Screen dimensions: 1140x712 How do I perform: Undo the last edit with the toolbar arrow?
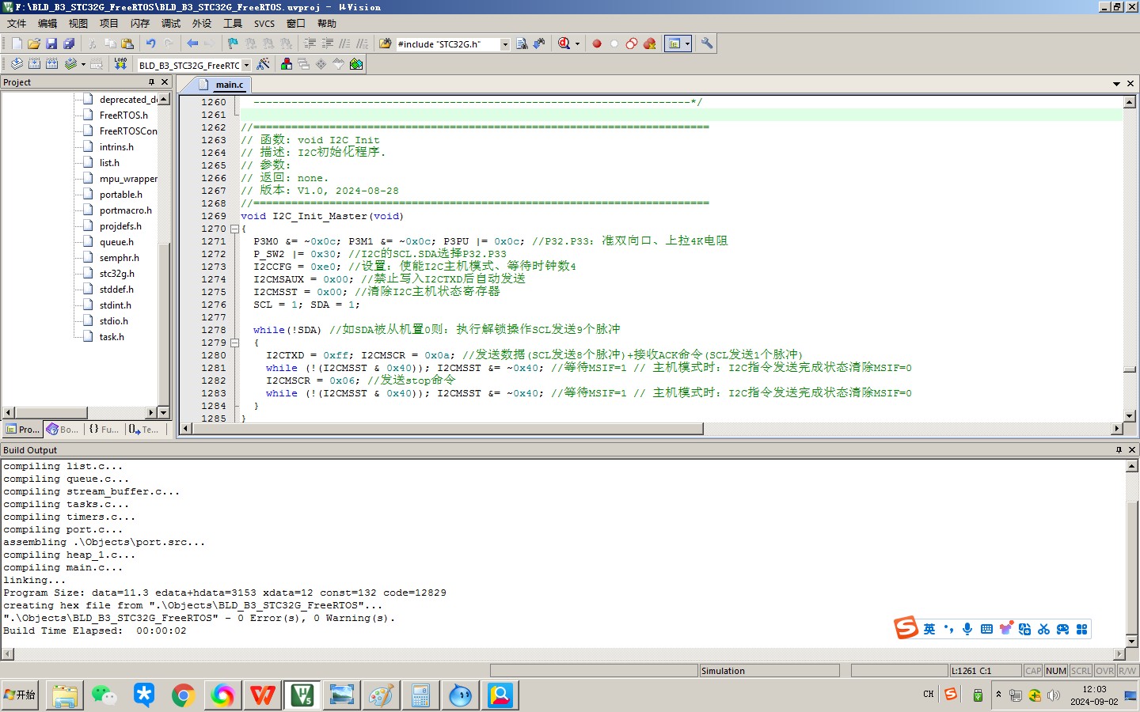coord(150,44)
